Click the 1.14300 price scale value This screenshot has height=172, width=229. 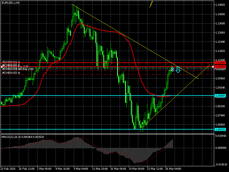click(x=220, y=14)
